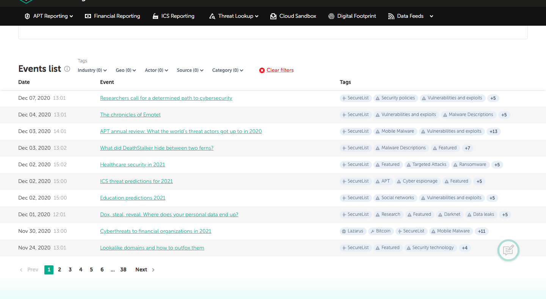546x299 pixels.
Task: Open 'Education predictions 2021' event
Action: [133, 198]
